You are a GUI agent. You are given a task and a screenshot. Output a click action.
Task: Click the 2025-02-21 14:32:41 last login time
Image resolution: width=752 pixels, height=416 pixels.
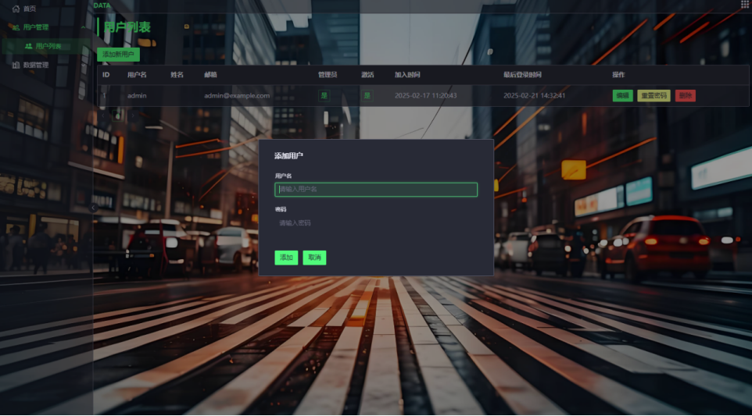click(534, 96)
